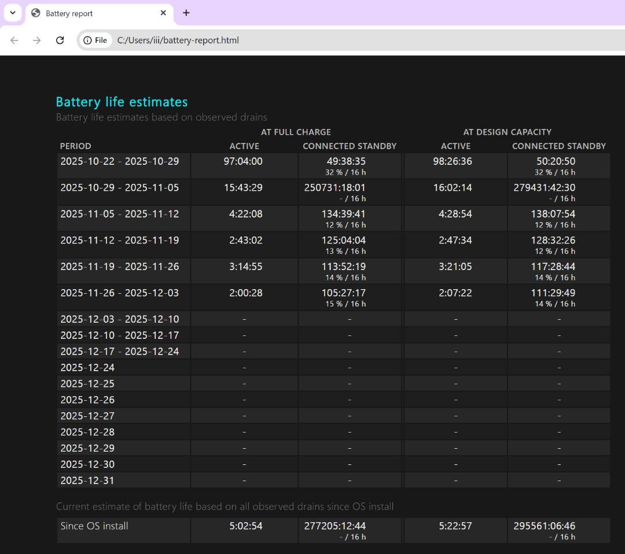Close the Battery report tab

coord(163,13)
